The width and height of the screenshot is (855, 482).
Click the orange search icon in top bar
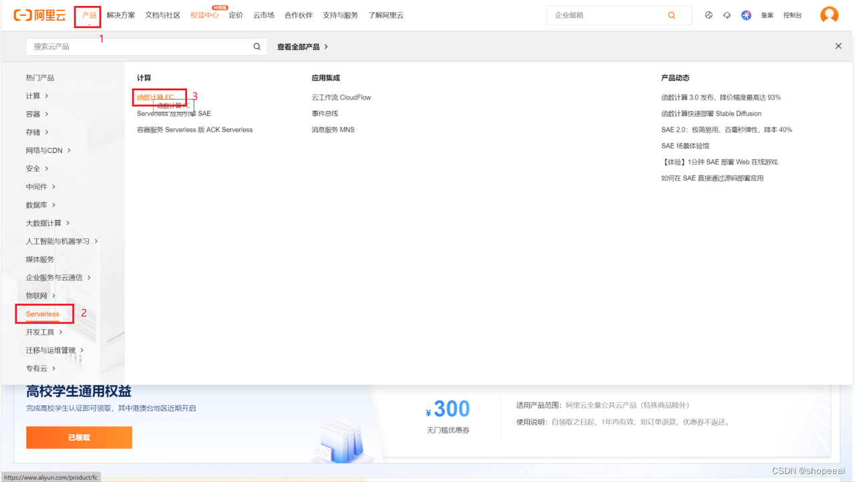coord(671,15)
